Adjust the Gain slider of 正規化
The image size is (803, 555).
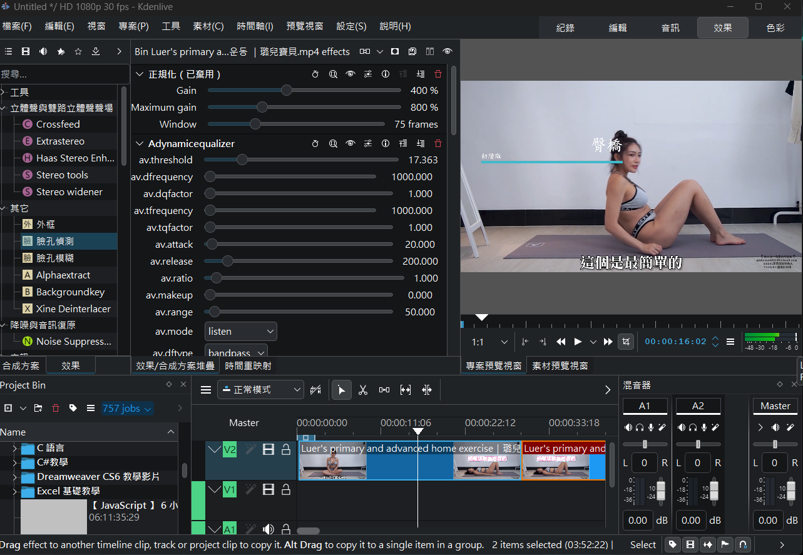[x=304, y=91]
